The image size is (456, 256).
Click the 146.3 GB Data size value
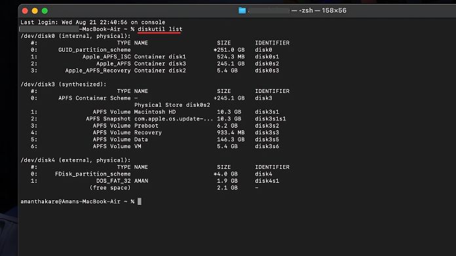pyautogui.click(x=231, y=139)
